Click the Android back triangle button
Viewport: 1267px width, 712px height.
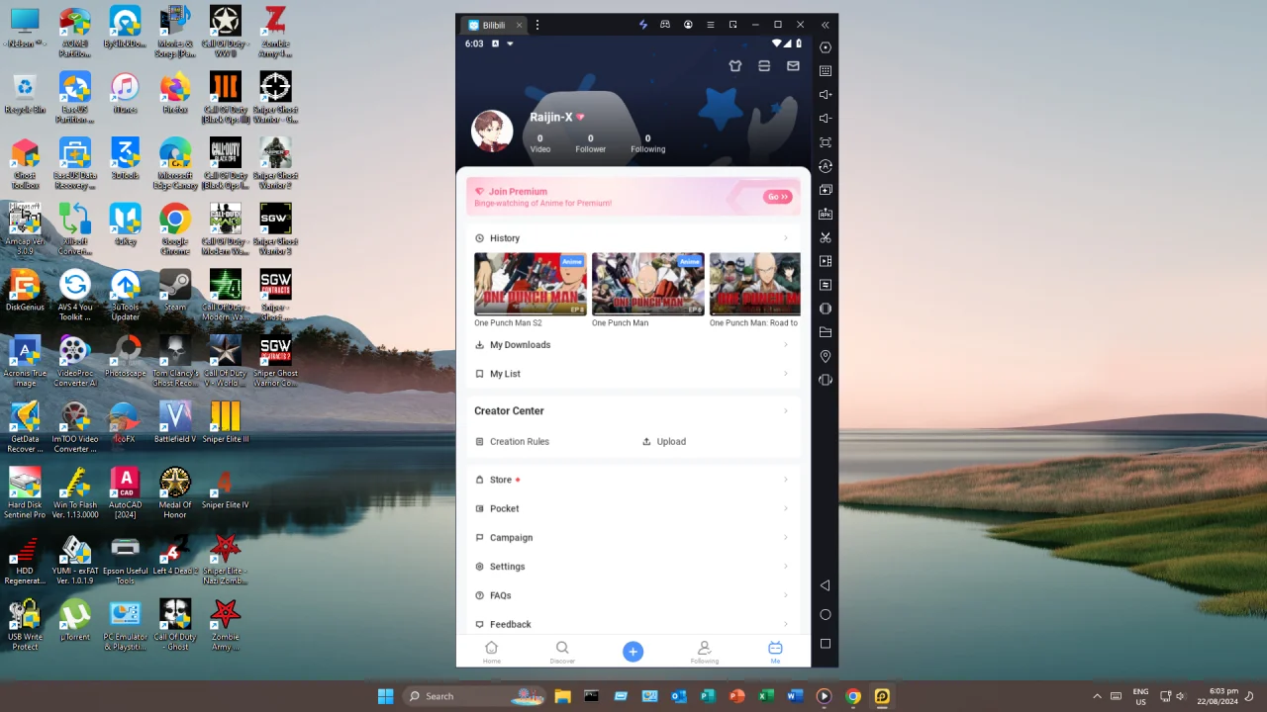click(x=825, y=585)
